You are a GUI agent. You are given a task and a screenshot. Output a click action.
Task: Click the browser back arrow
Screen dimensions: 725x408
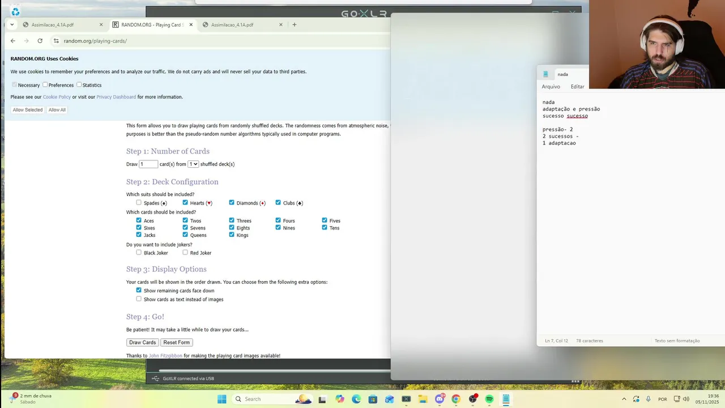[13, 41]
